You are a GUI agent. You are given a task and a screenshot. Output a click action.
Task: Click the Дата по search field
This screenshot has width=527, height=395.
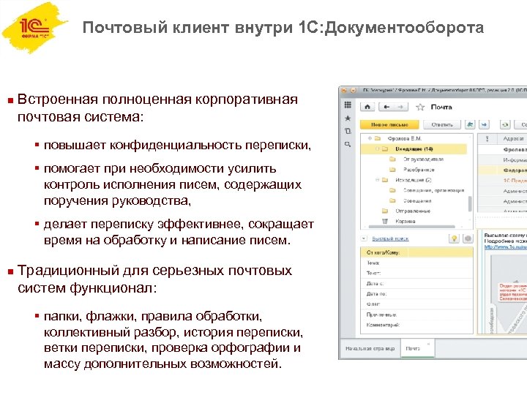pos(416,294)
